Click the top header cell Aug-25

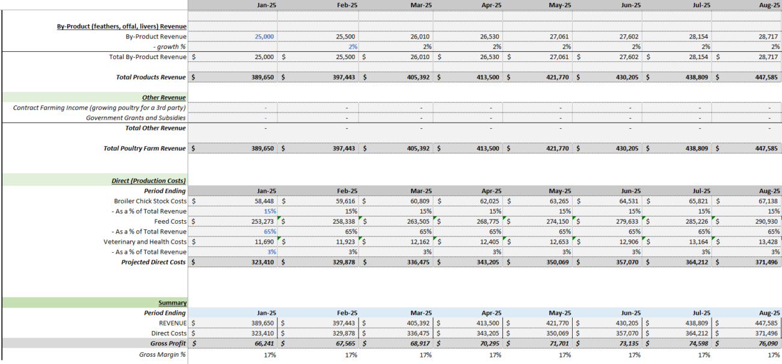[x=769, y=4]
